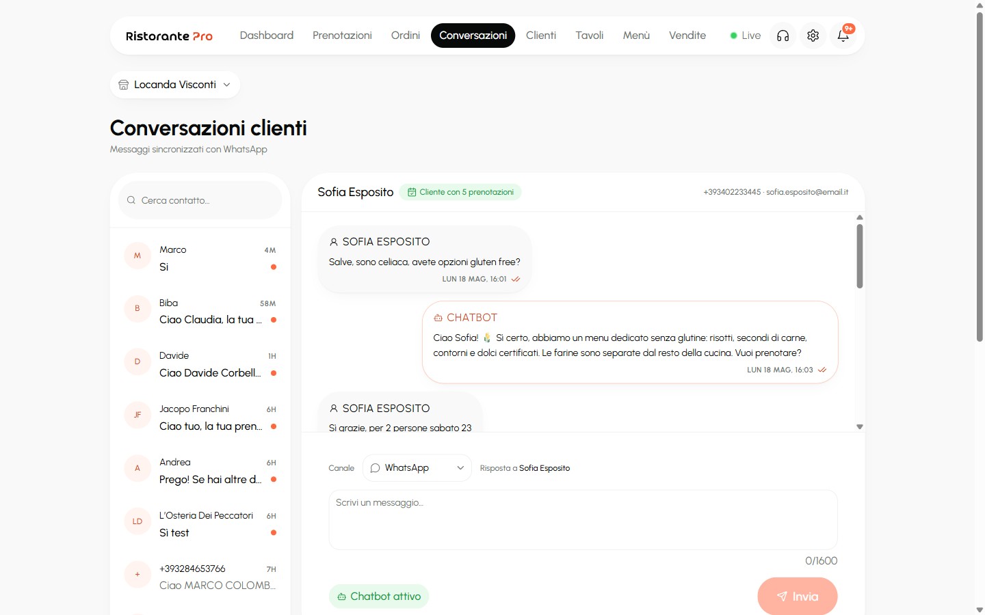Open Prenotazioni tab
The image size is (985, 615).
point(342,36)
